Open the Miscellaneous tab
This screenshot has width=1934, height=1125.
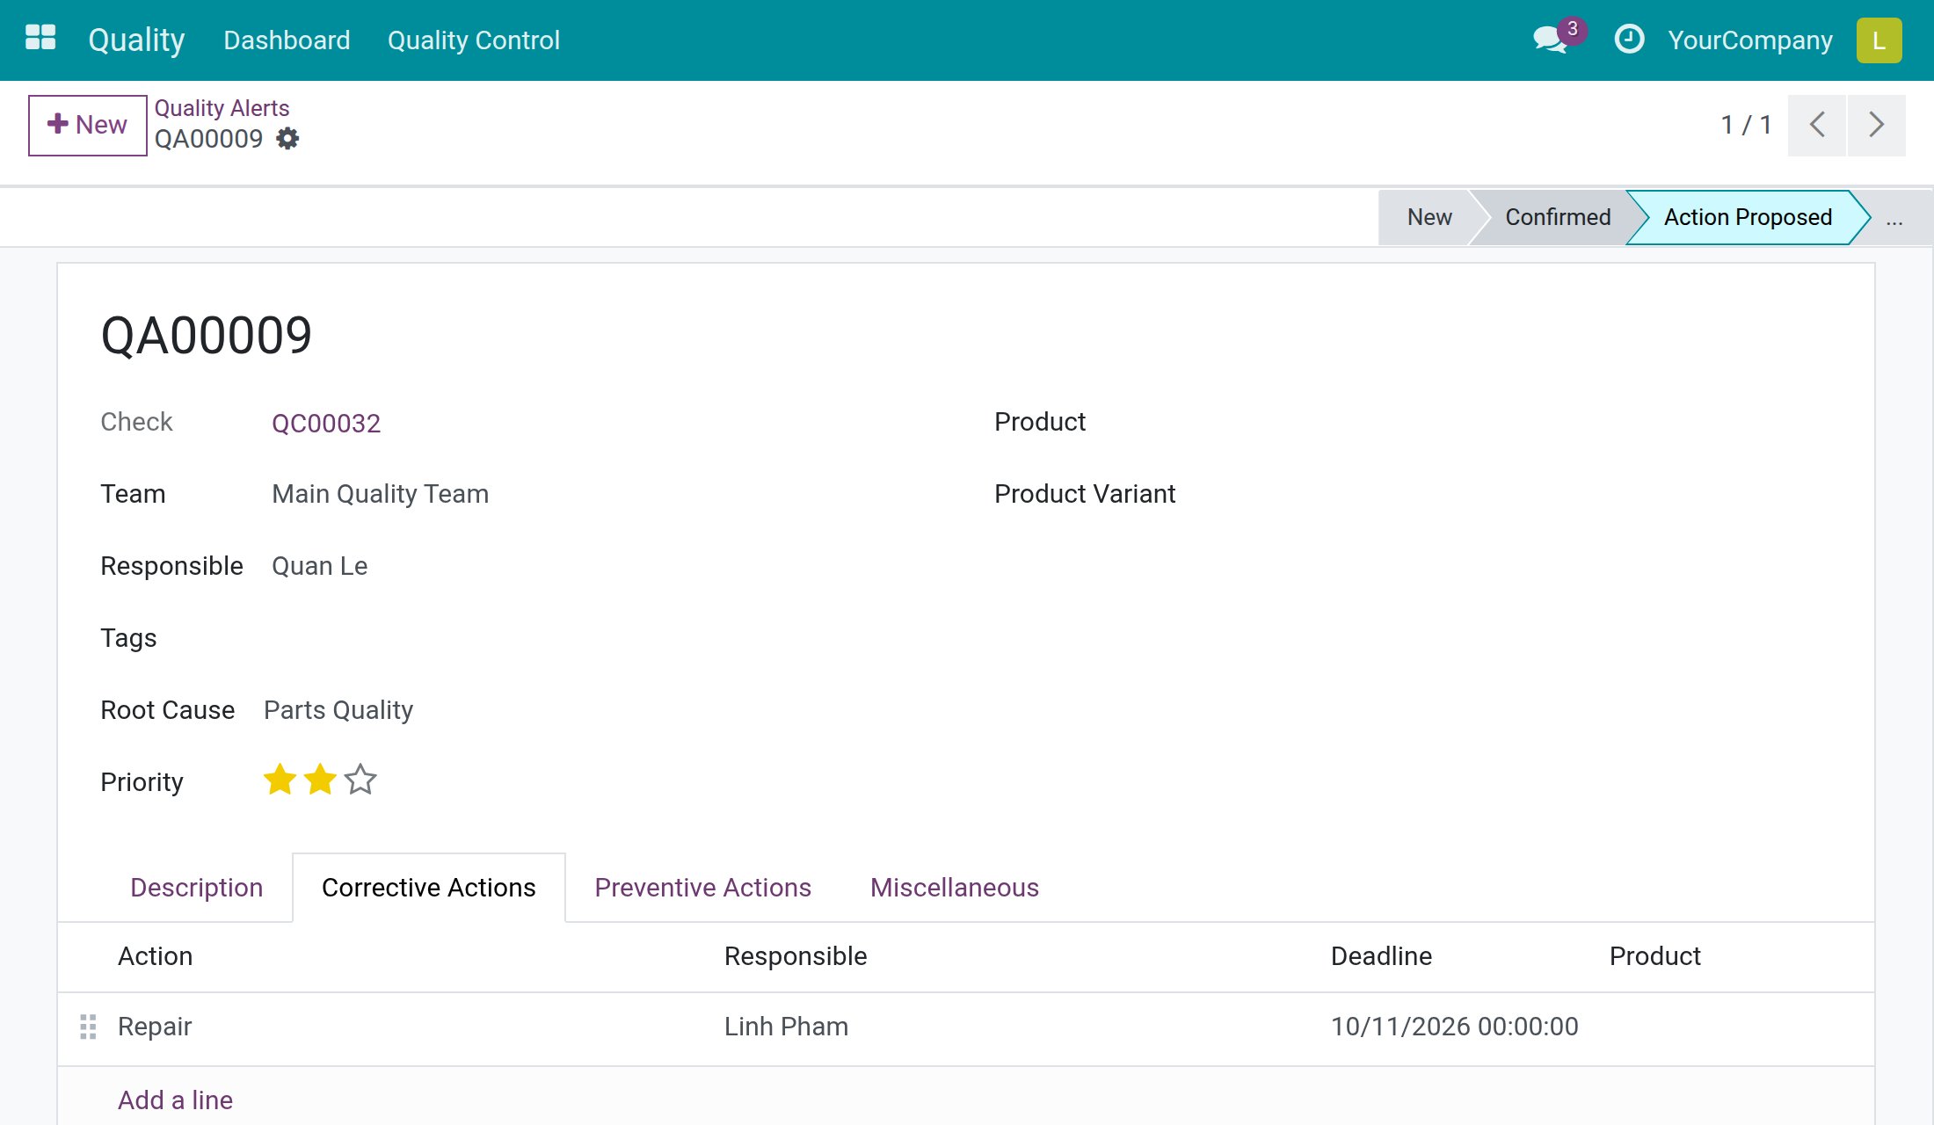[x=955, y=888]
